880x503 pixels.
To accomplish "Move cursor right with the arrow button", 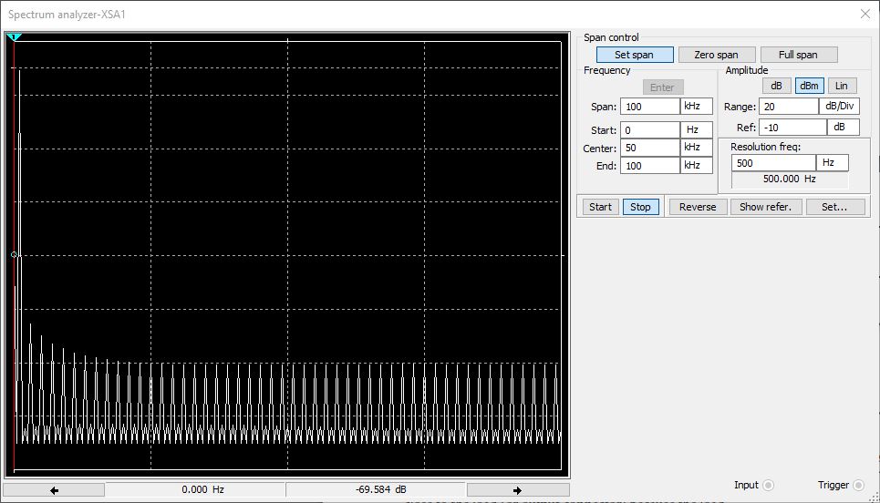I will click(x=517, y=490).
